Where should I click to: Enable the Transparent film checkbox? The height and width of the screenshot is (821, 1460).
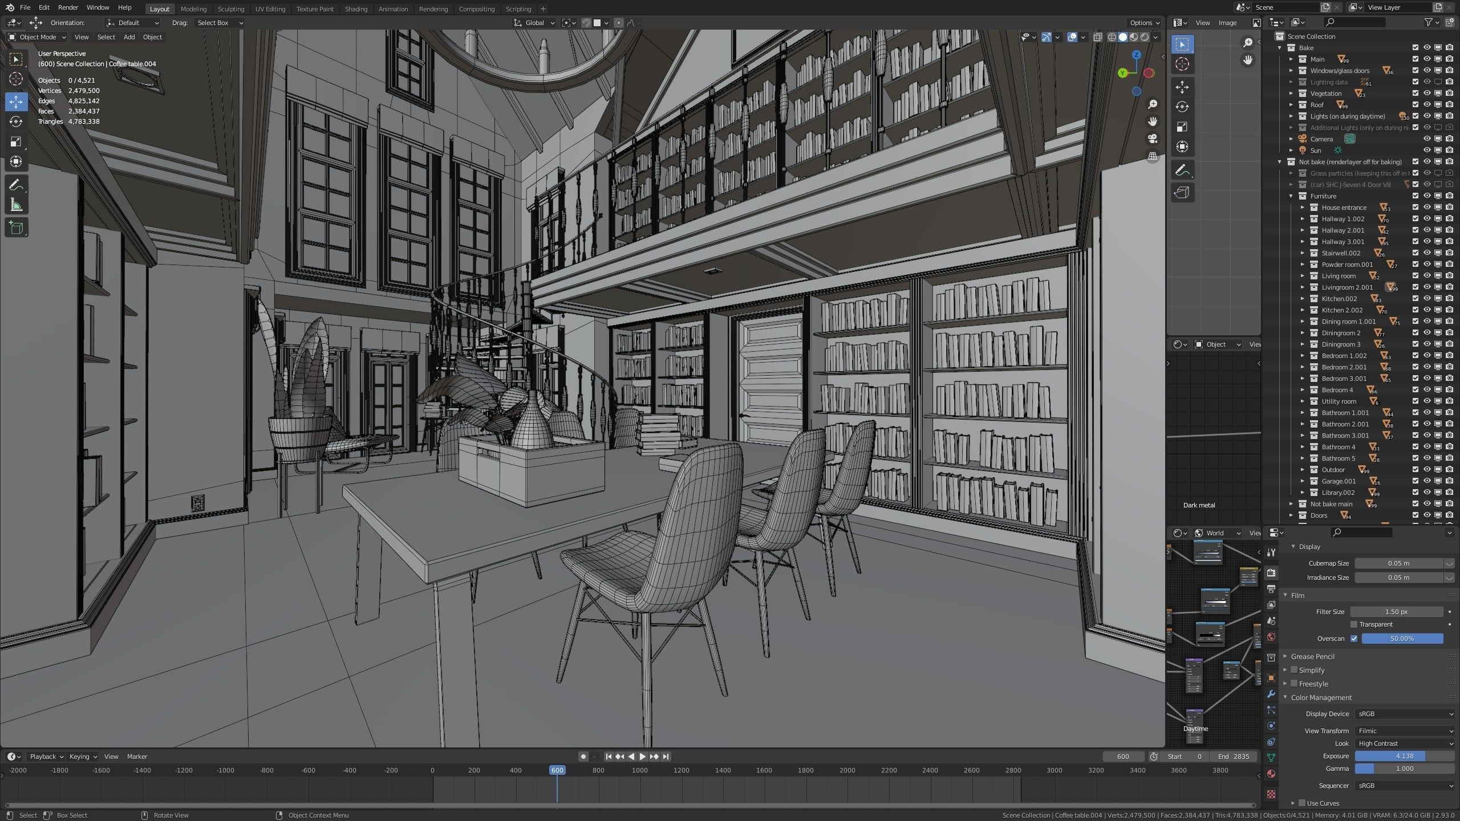pyautogui.click(x=1354, y=624)
